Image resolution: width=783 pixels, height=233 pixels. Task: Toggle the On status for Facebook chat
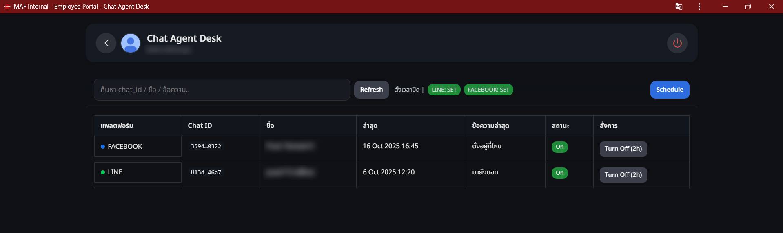(559, 147)
